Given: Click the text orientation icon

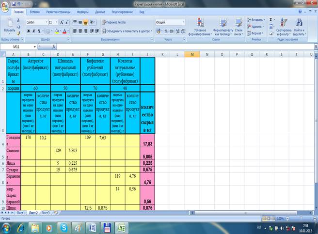Looking at the screenshot, I should pos(92,22).
